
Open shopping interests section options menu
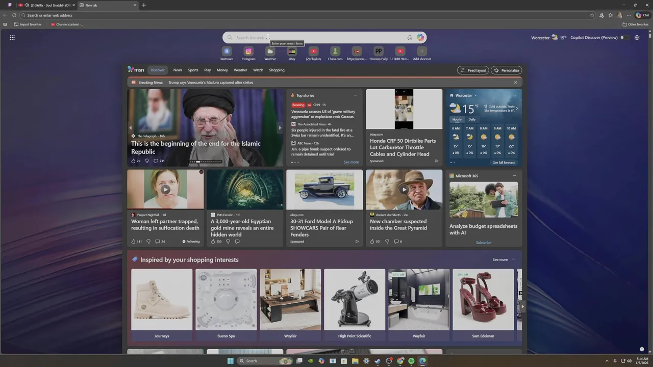(x=514, y=259)
